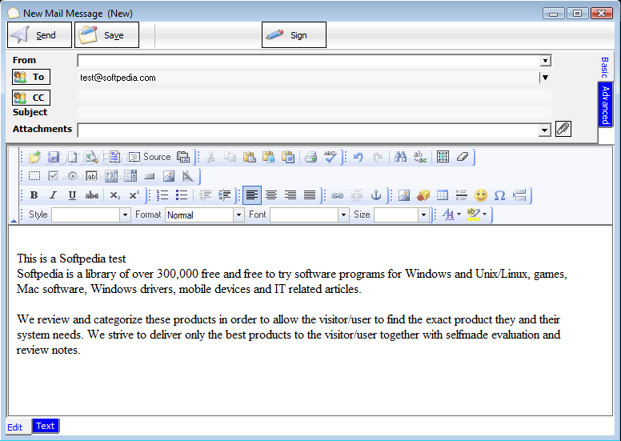Insert a form radio button element
This screenshot has width=621, height=441.
pyautogui.click(x=73, y=176)
